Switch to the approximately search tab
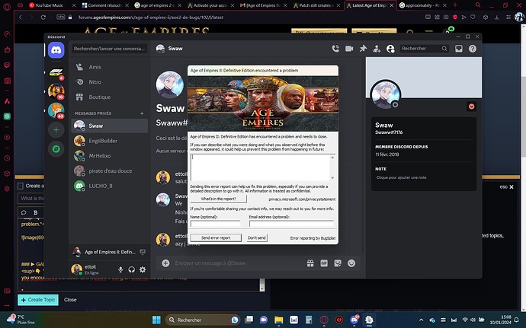Screen dimensions: 526x328 pos(422,5)
